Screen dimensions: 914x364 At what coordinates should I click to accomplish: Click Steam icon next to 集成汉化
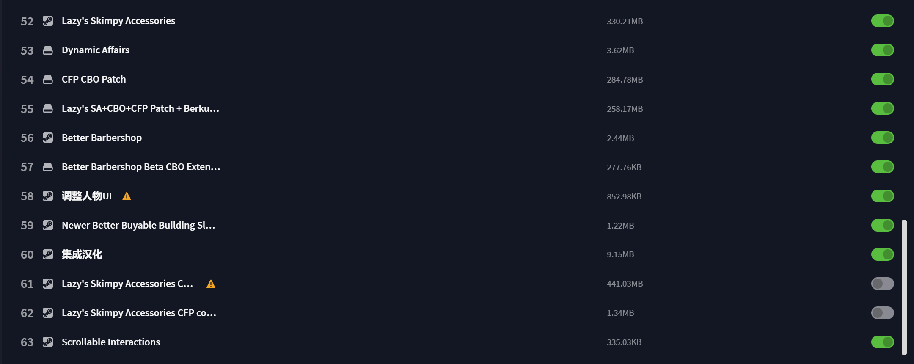48,254
